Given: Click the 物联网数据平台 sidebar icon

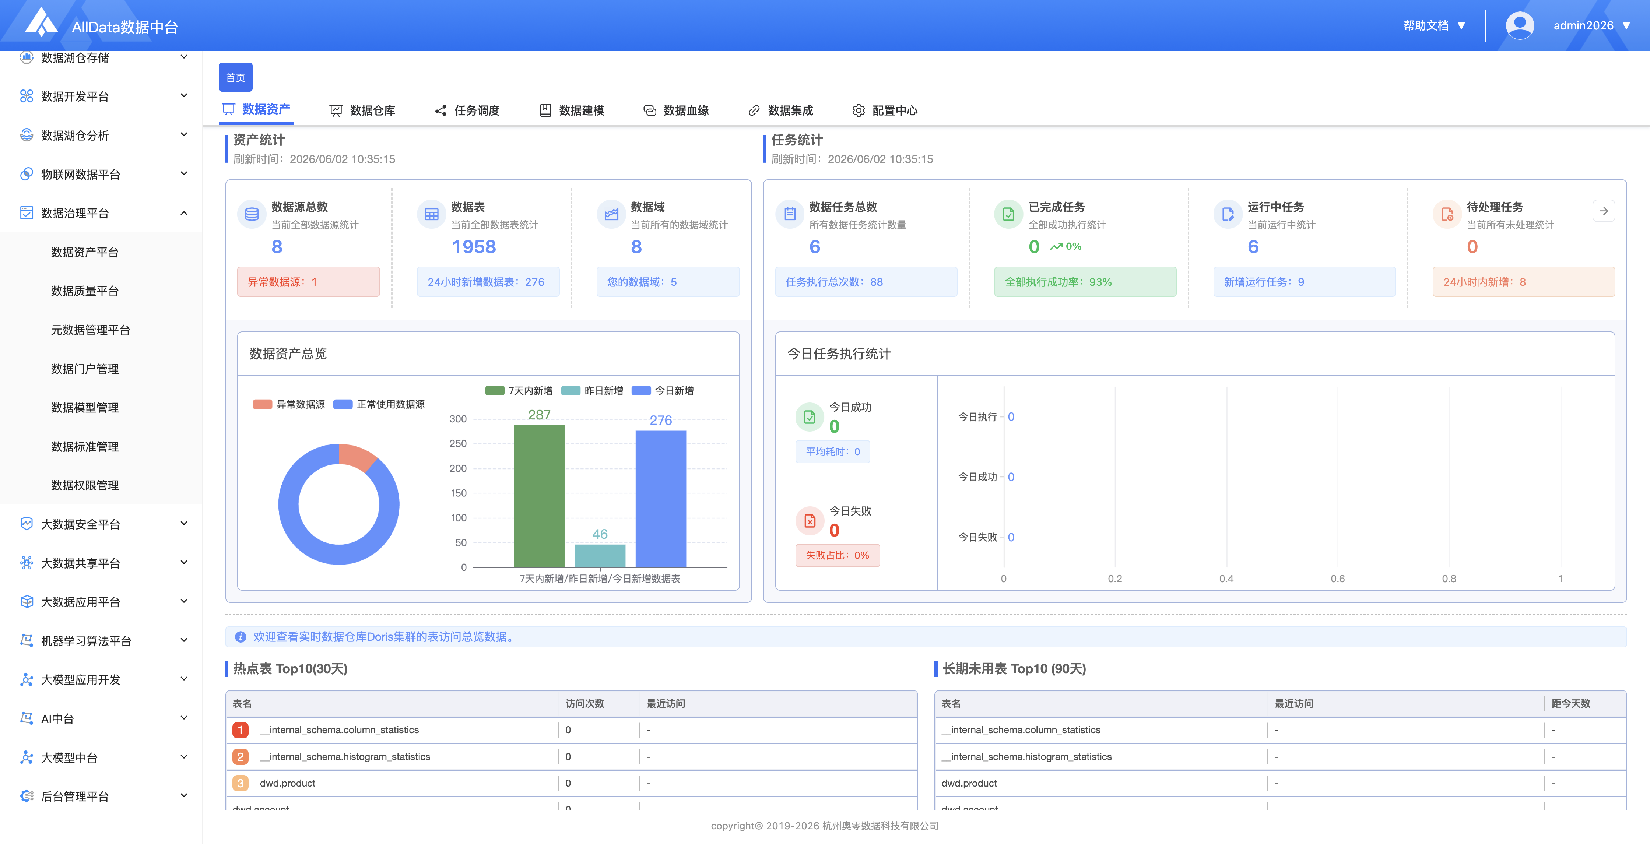Looking at the screenshot, I should [x=26, y=174].
